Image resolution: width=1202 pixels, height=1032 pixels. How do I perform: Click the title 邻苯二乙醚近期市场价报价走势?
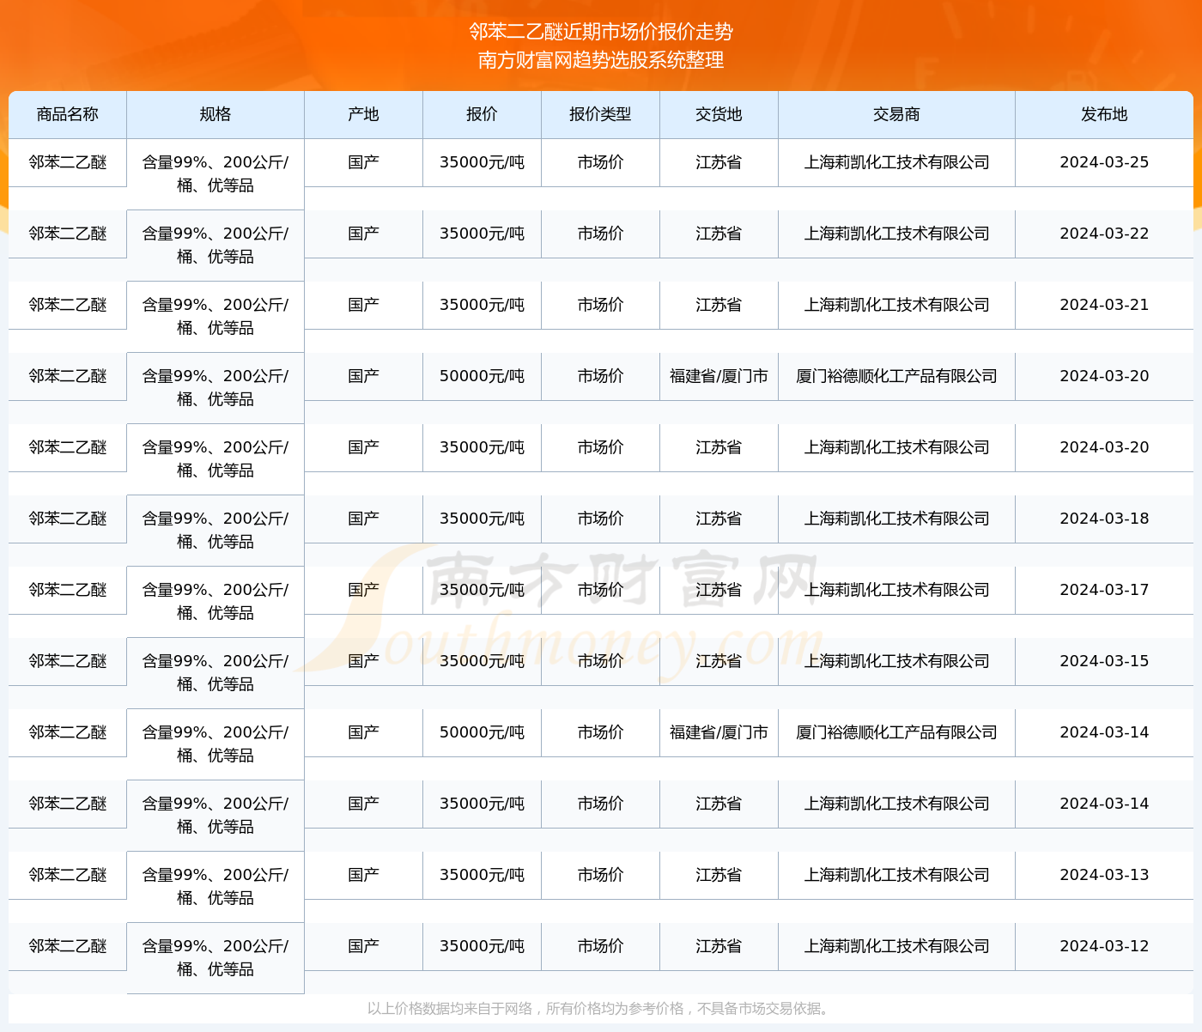(601, 32)
